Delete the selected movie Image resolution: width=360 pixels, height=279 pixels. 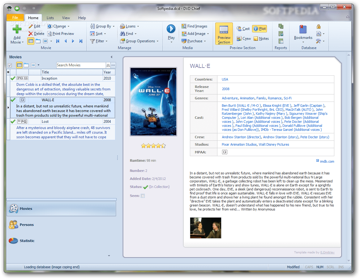[x=36, y=33]
